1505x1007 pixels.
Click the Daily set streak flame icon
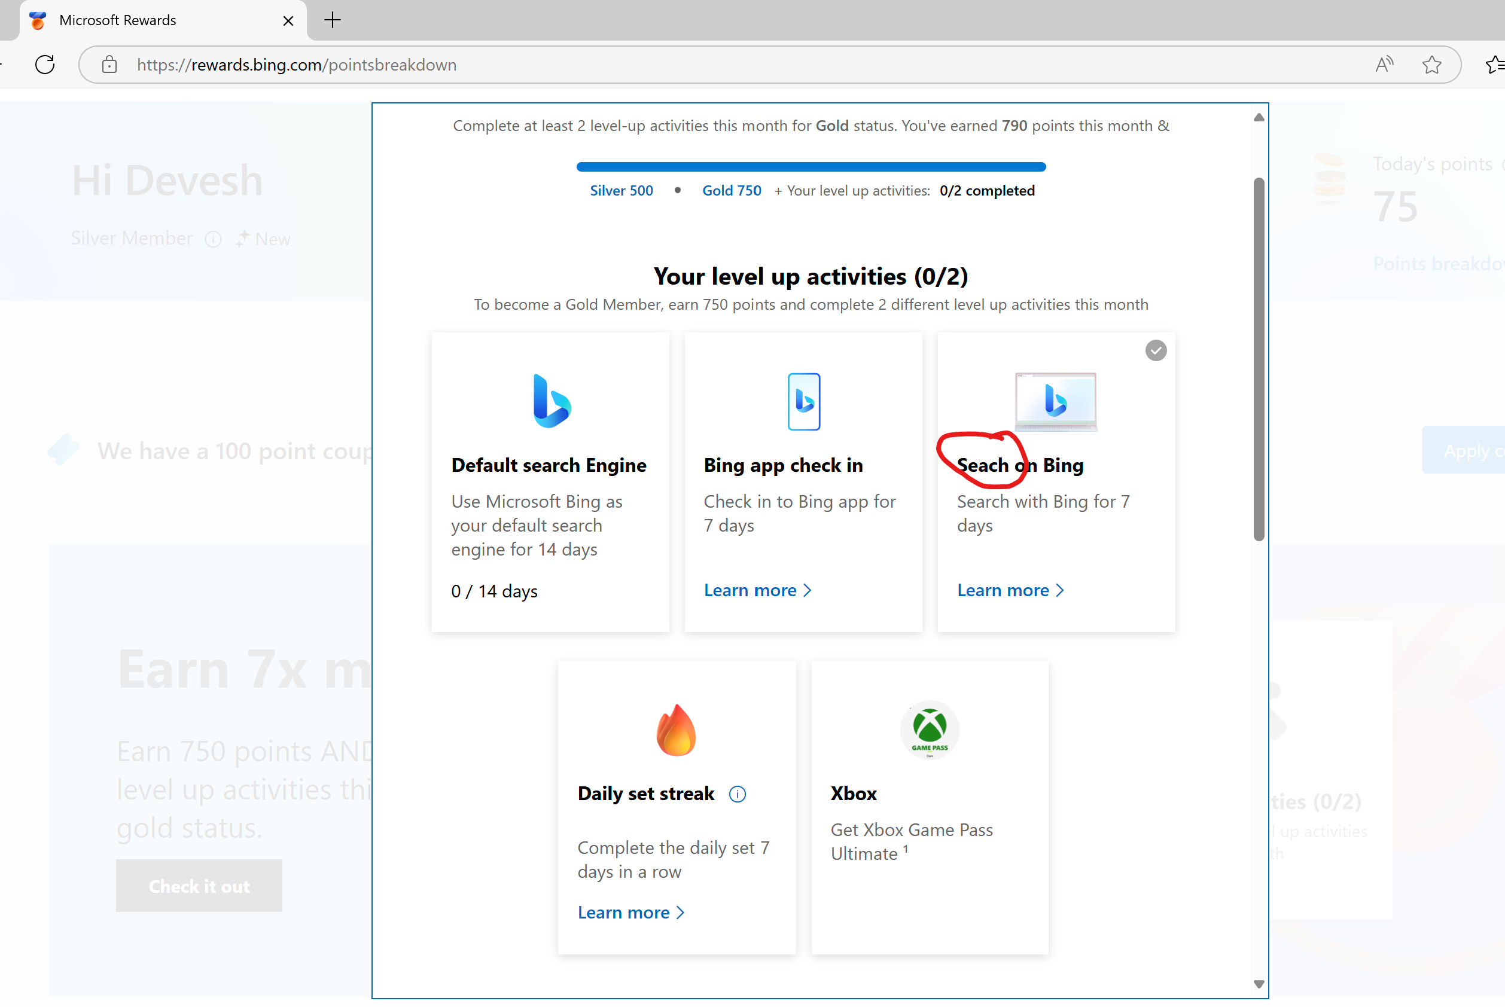coord(676,730)
